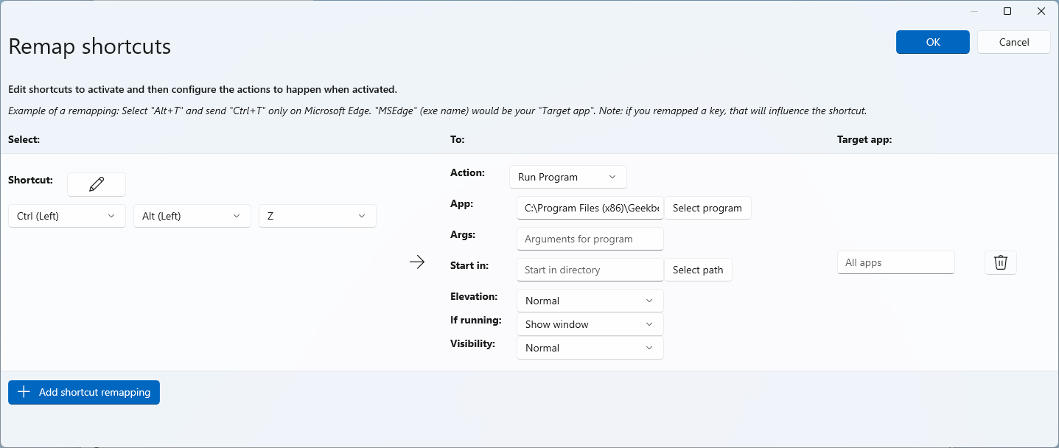Click the Select path button
The image size is (1059, 448).
pos(697,270)
